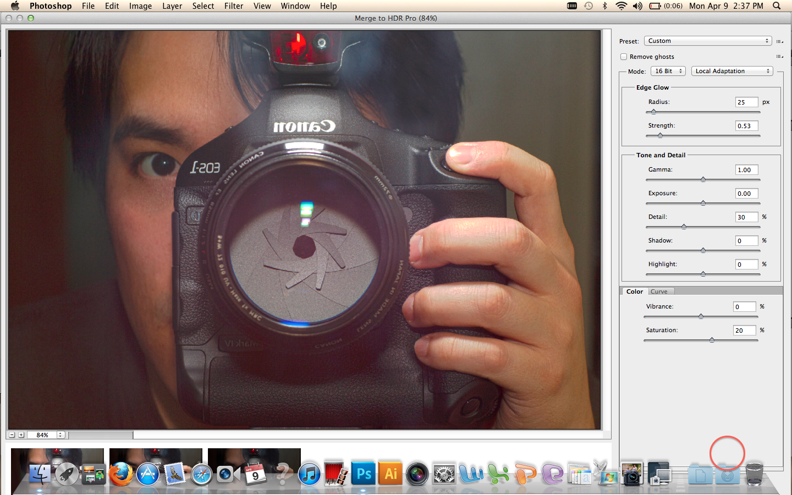This screenshot has height=495, width=792.
Task: Open the Trash in the Dock
Action: [755, 474]
